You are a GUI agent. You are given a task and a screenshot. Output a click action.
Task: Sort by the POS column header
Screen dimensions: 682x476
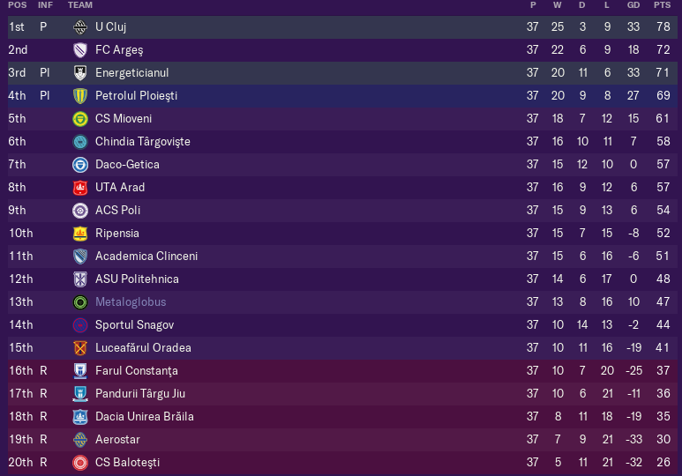point(18,5)
